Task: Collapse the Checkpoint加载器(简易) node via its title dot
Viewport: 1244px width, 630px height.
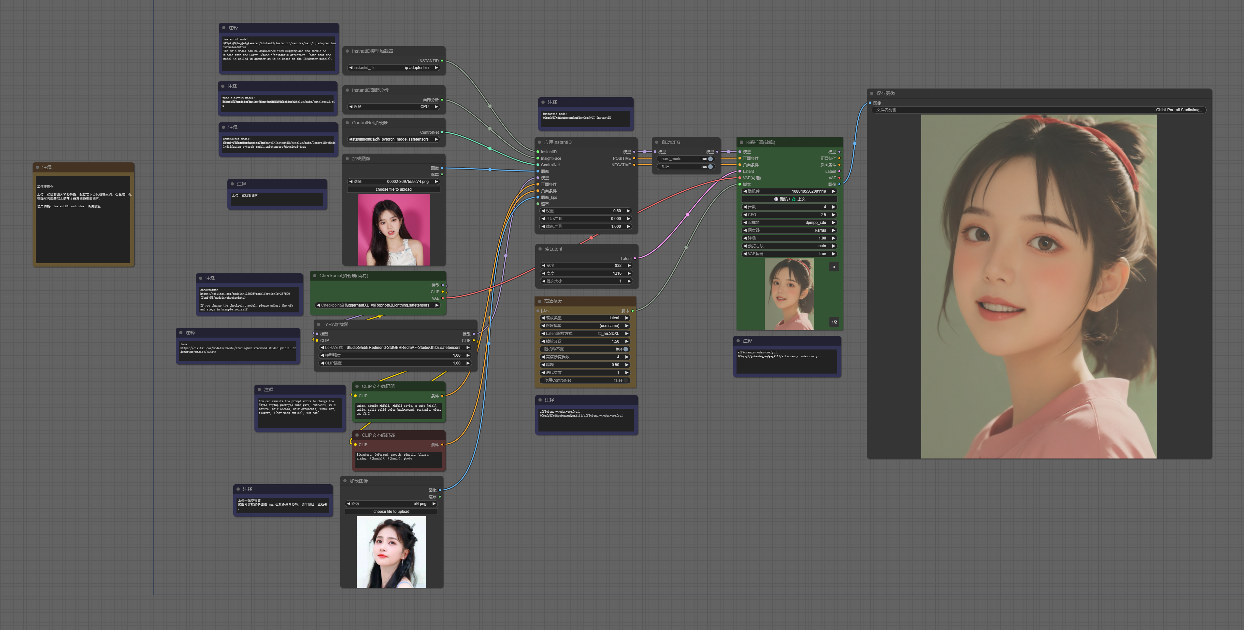Action: tap(314, 276)
